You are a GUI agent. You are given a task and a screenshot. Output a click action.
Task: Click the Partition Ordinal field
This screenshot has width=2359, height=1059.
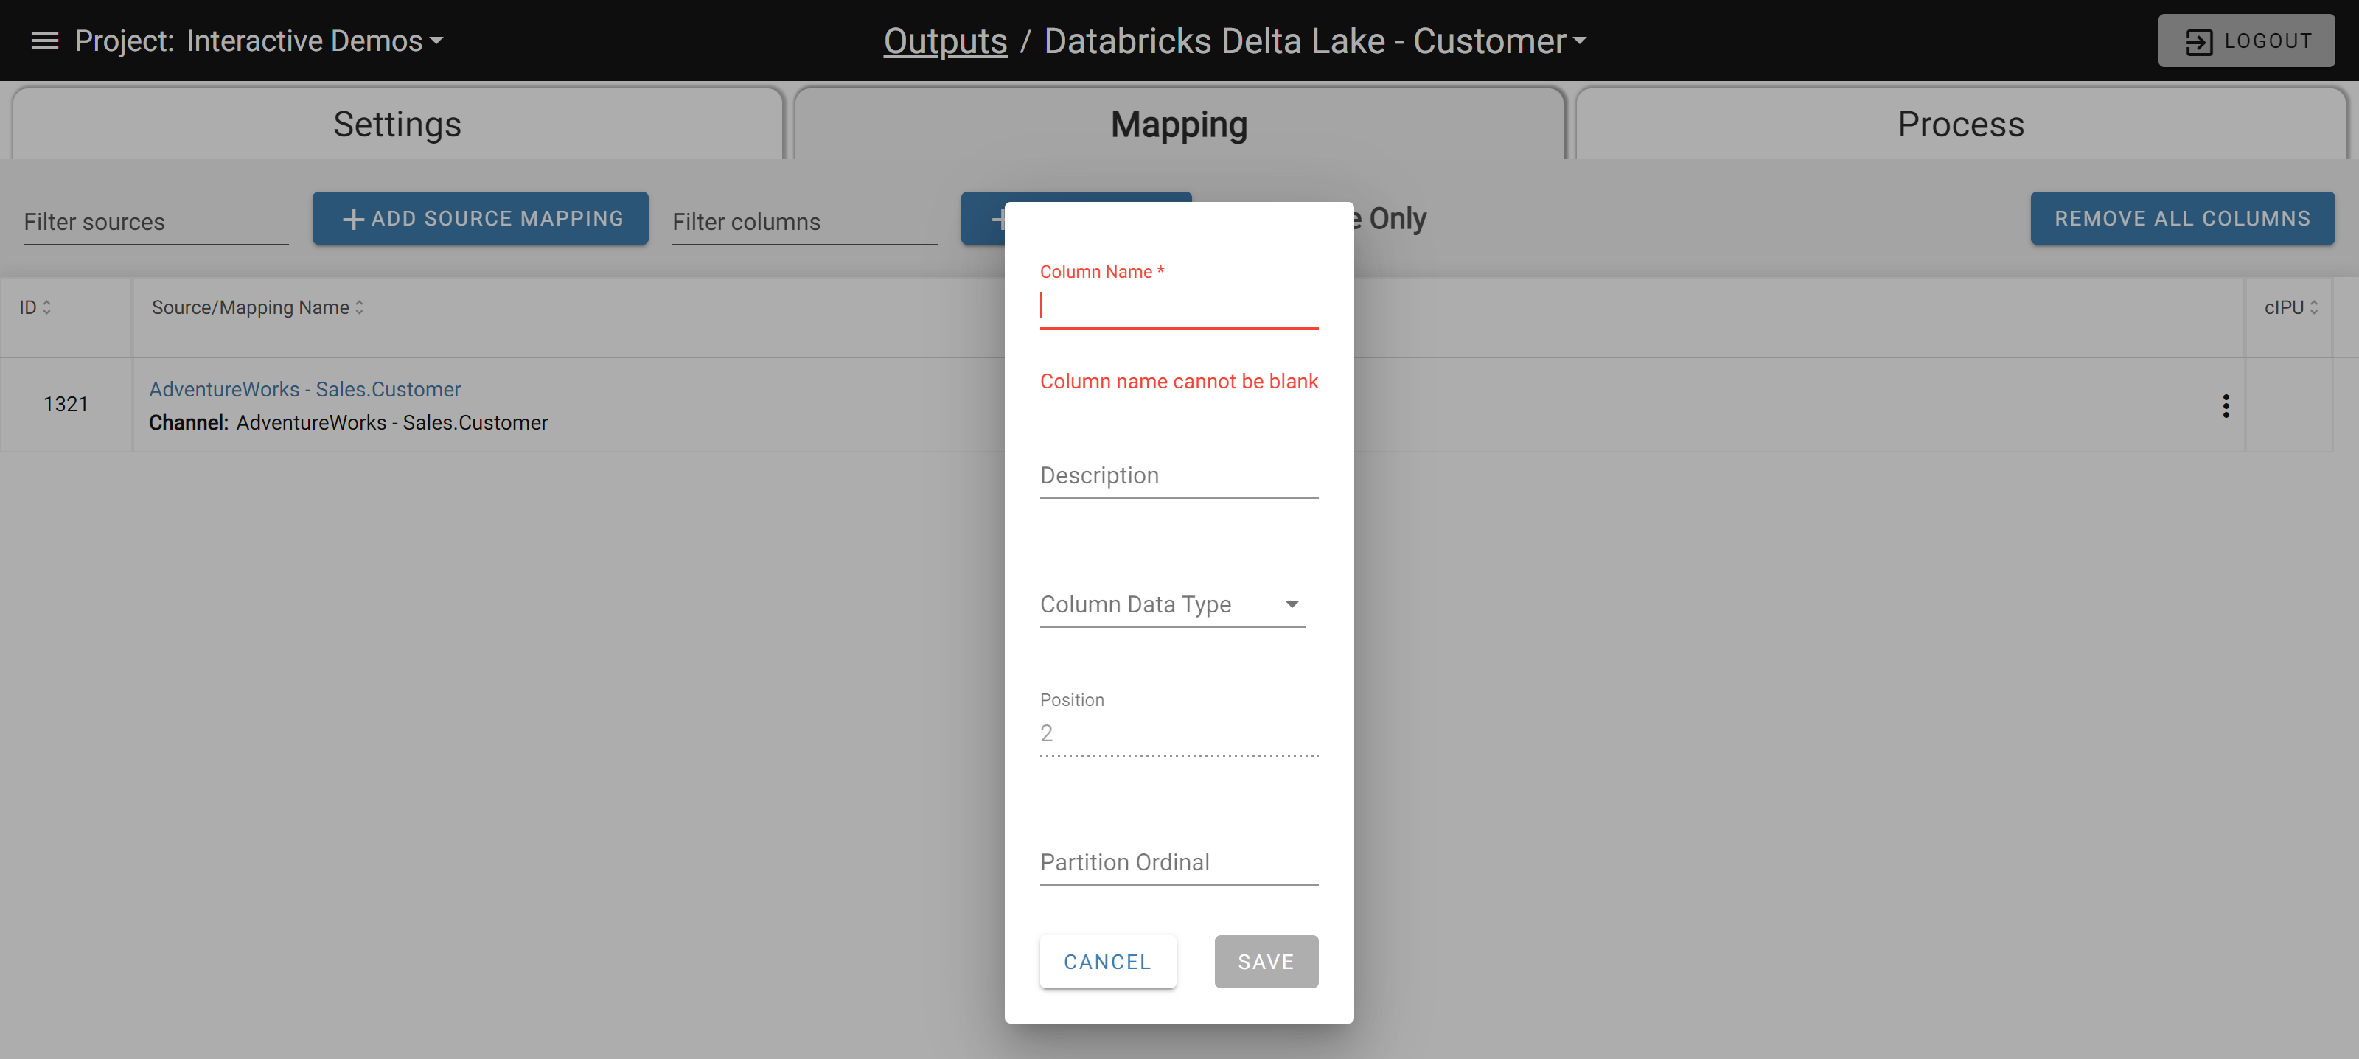click(x=1179, y=861)
